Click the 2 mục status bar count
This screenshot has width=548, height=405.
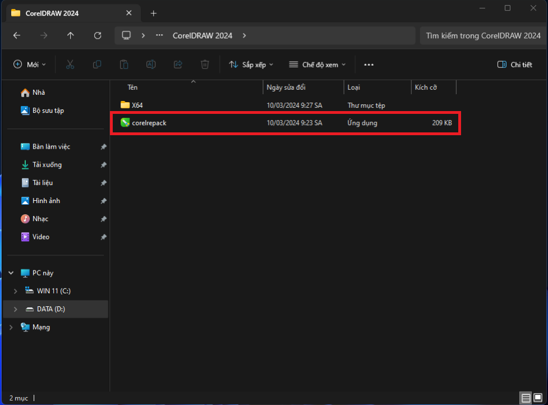(x=19, y=398)
